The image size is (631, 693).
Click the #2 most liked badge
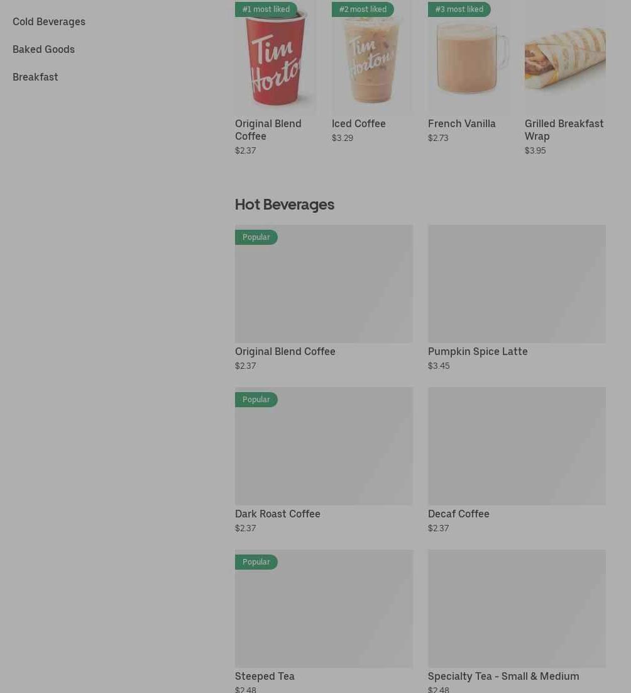click(x=363, y=9)
